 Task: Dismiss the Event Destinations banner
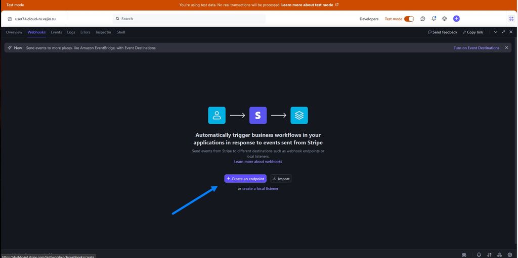(x=506, y=48)
